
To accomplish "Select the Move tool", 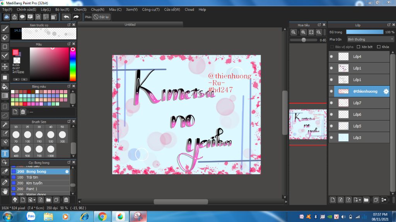I will click(x=5, y=66).
